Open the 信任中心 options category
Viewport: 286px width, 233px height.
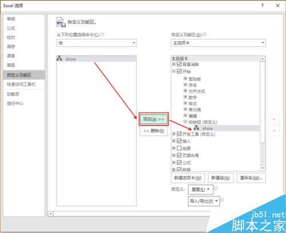tap(24, 104)
